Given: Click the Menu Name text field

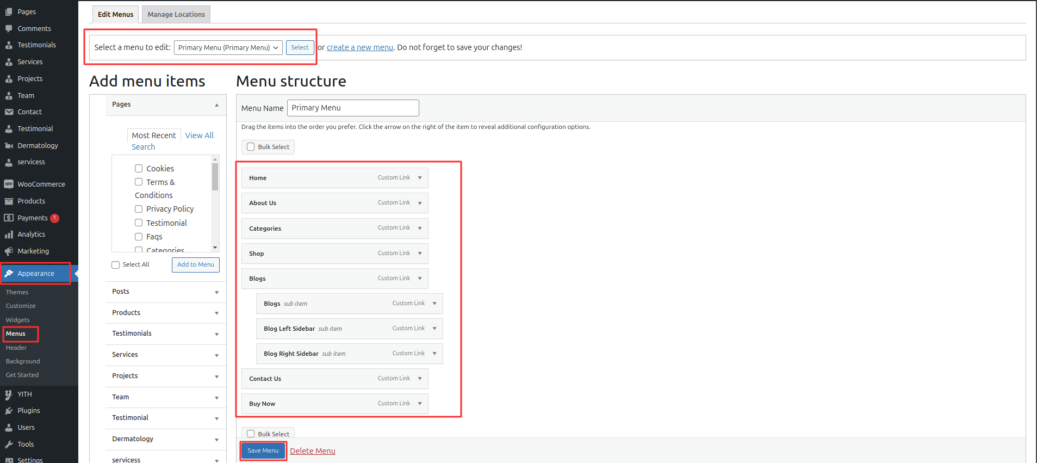Looking at the screenshot, I should click(x=353, y=108).
